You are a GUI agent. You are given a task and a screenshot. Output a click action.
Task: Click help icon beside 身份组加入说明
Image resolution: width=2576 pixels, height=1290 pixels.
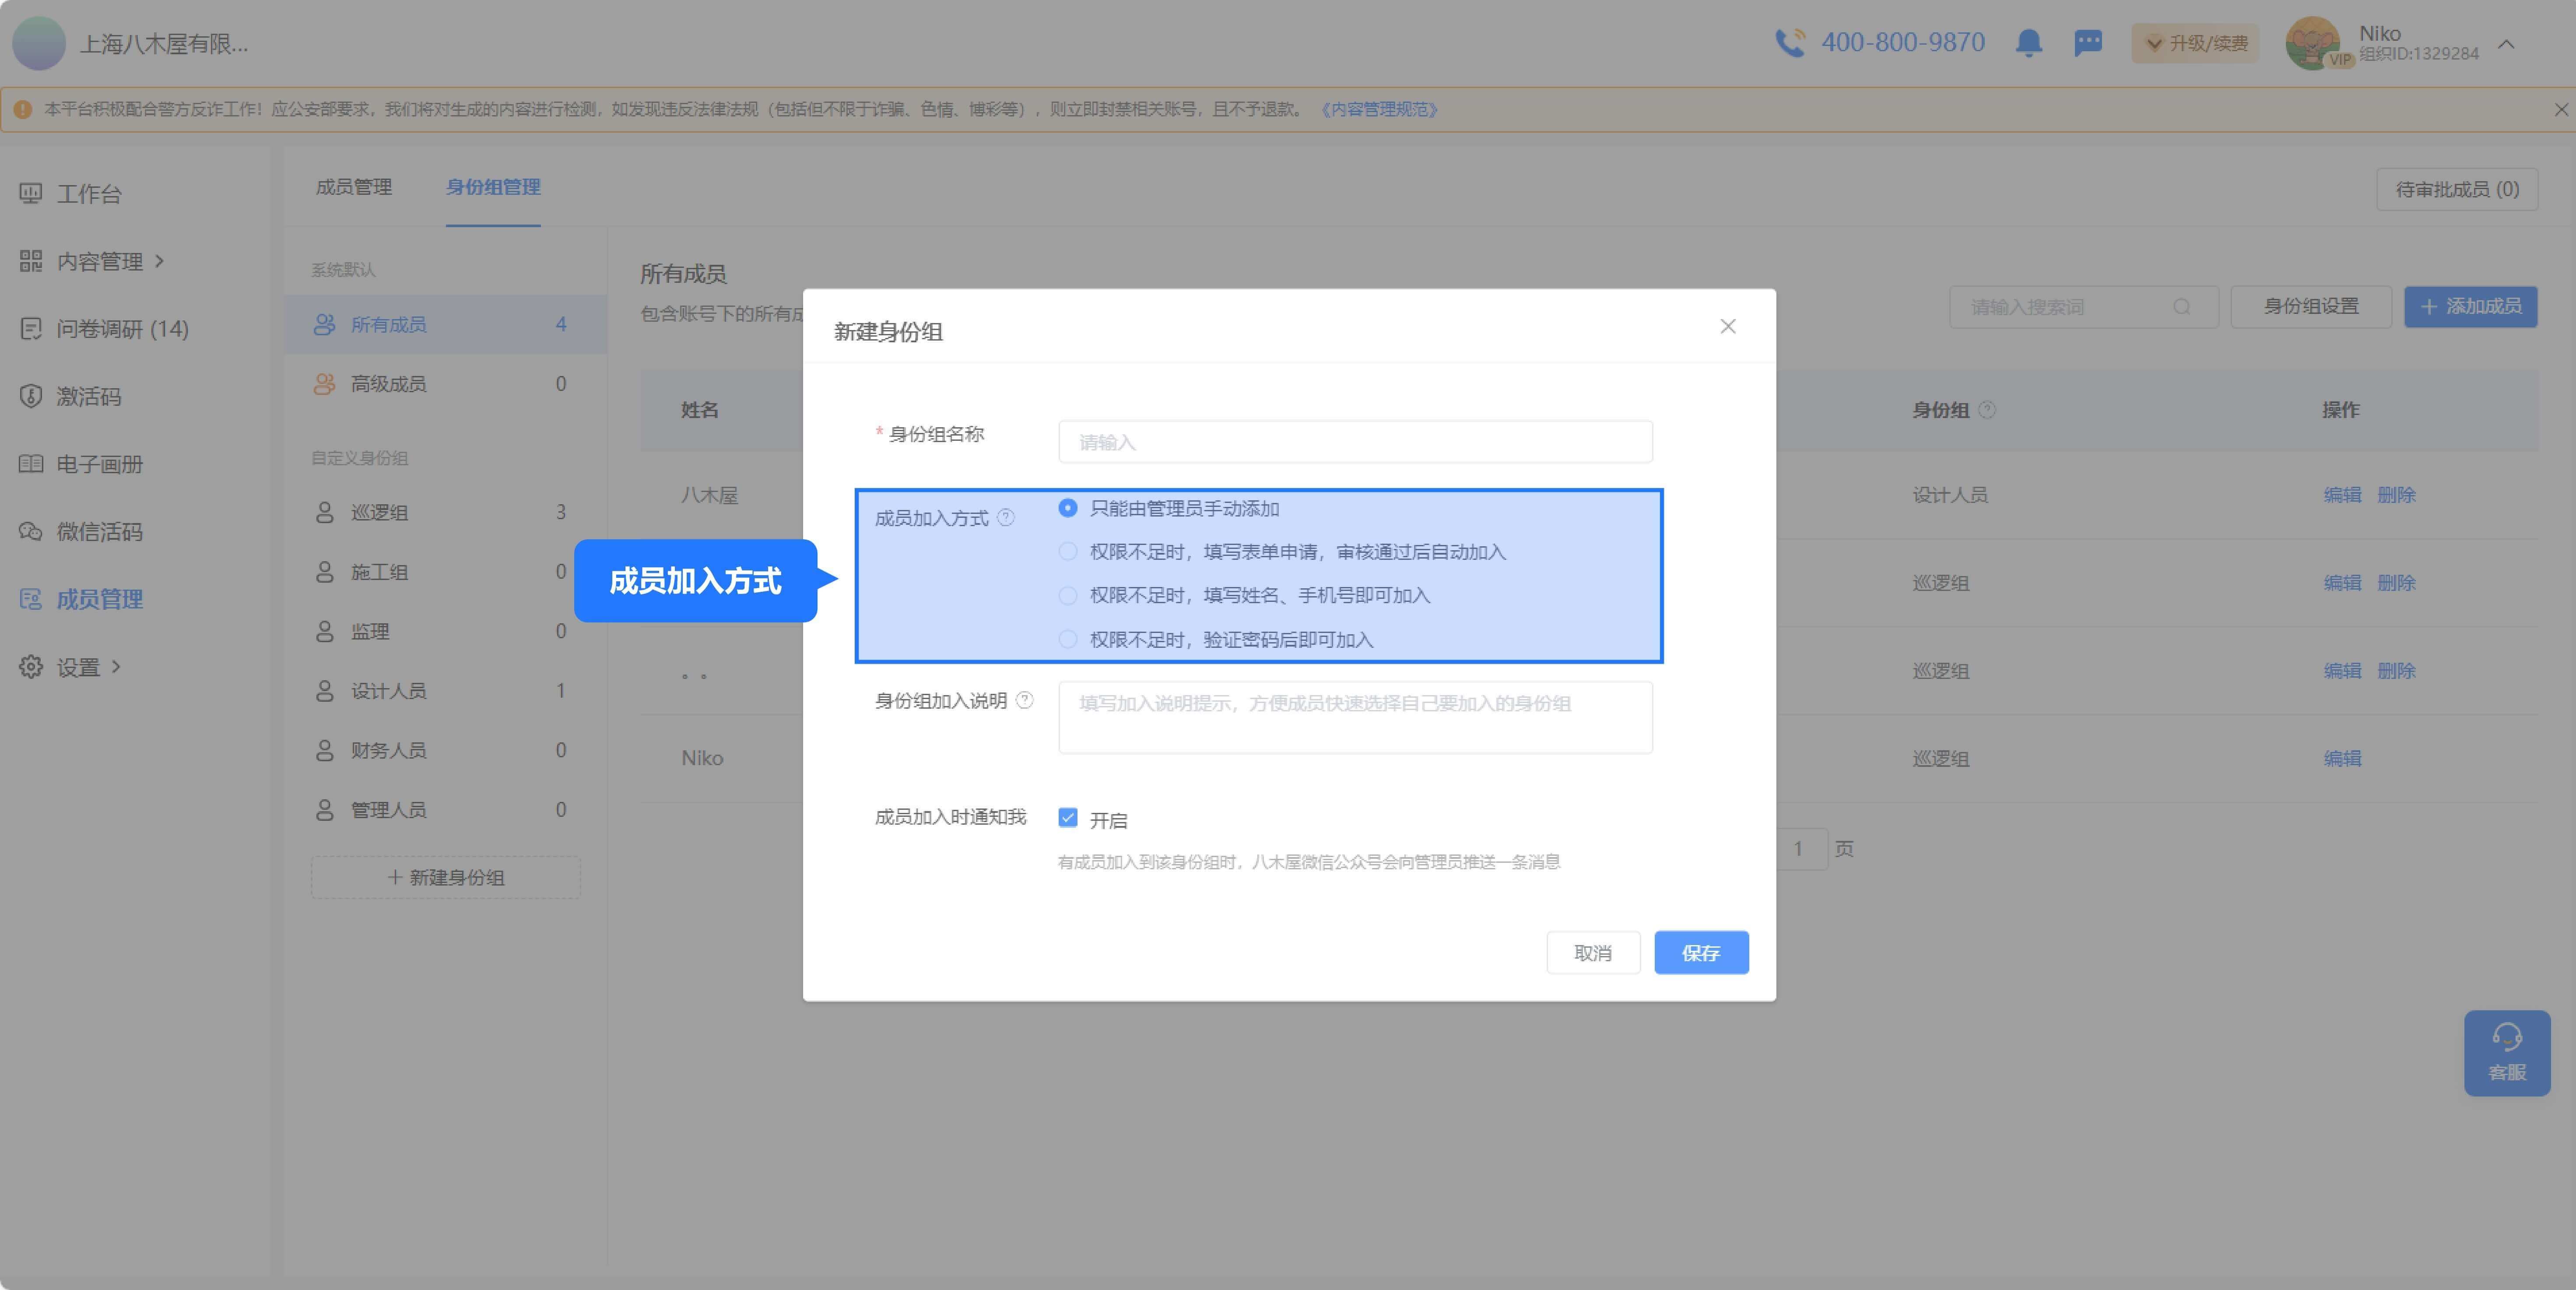[x=1025, y=700]
